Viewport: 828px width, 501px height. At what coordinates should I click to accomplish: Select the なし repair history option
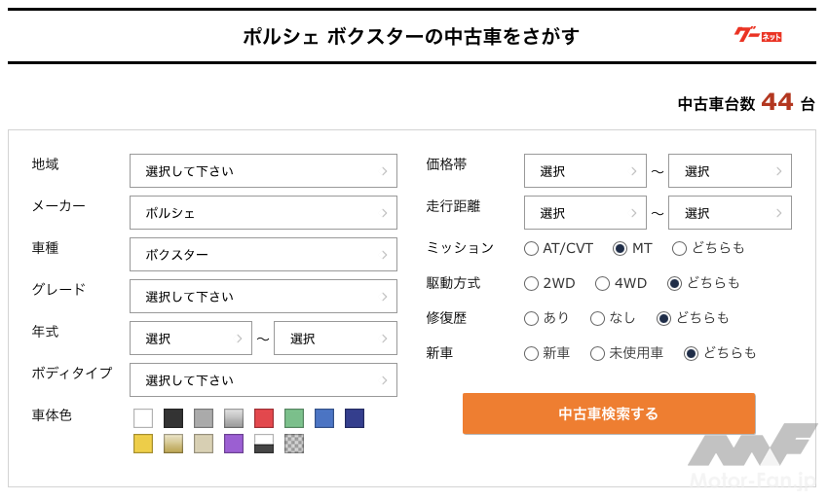(x=597, y=318)
